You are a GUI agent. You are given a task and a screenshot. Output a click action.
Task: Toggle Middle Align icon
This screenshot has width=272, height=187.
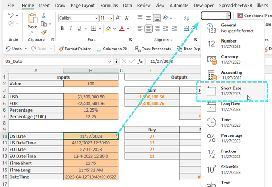[x=148, y=18]
